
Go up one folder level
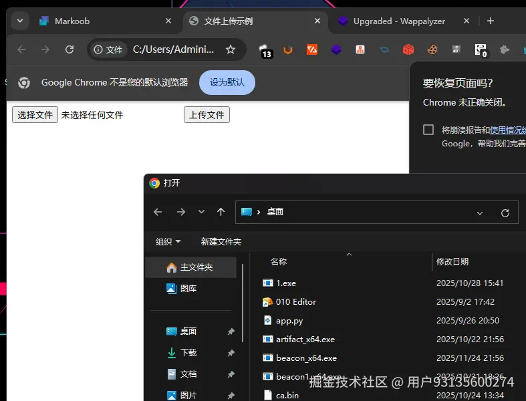point(221,212)
